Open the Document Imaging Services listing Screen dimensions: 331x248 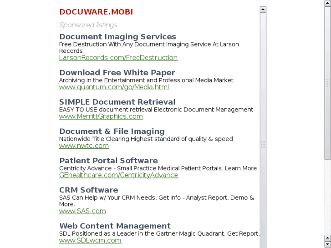tap(117, 37)
